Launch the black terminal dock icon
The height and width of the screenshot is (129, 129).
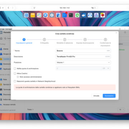coord(71,15)
